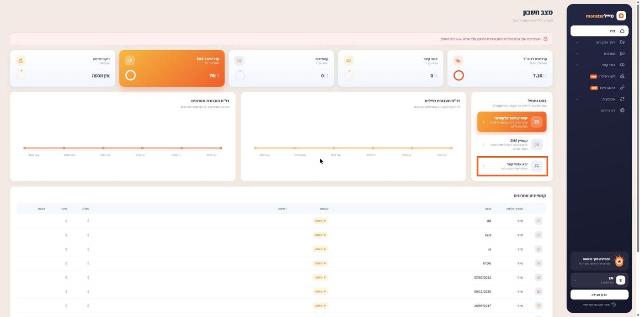This screenshot has height=317, width=640.
Task: Click the campaign subject "03/02/2021"
Action: click(x=483, y=278)
